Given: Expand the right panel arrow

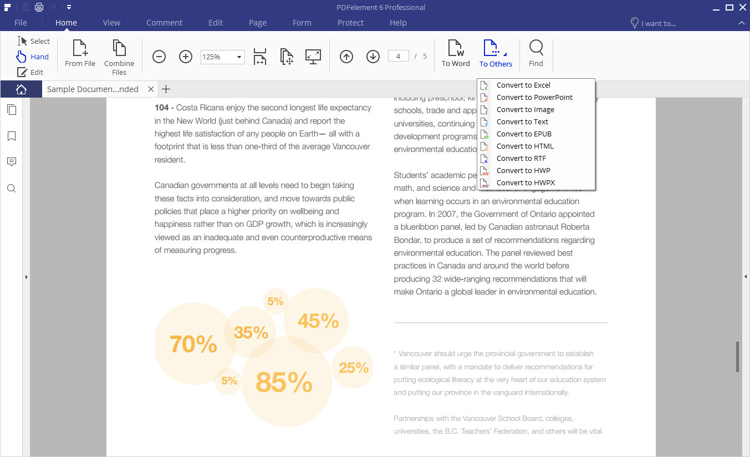Looking at the screenshot, I should pyautogui.click(x=746, y=277).
